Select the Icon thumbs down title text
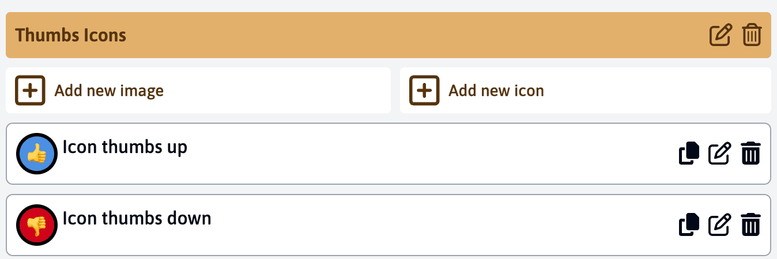The image size is (777, 259). 137,219
